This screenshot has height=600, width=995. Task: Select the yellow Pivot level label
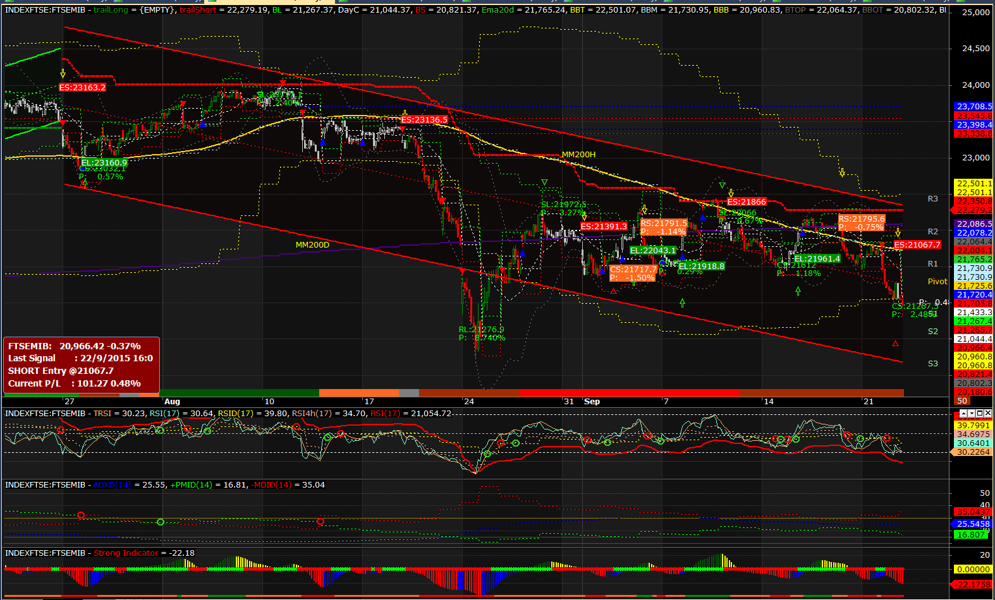click(x=937, y=282)
